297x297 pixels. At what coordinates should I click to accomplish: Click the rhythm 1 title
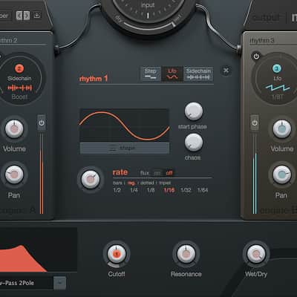tap(94, 79)
